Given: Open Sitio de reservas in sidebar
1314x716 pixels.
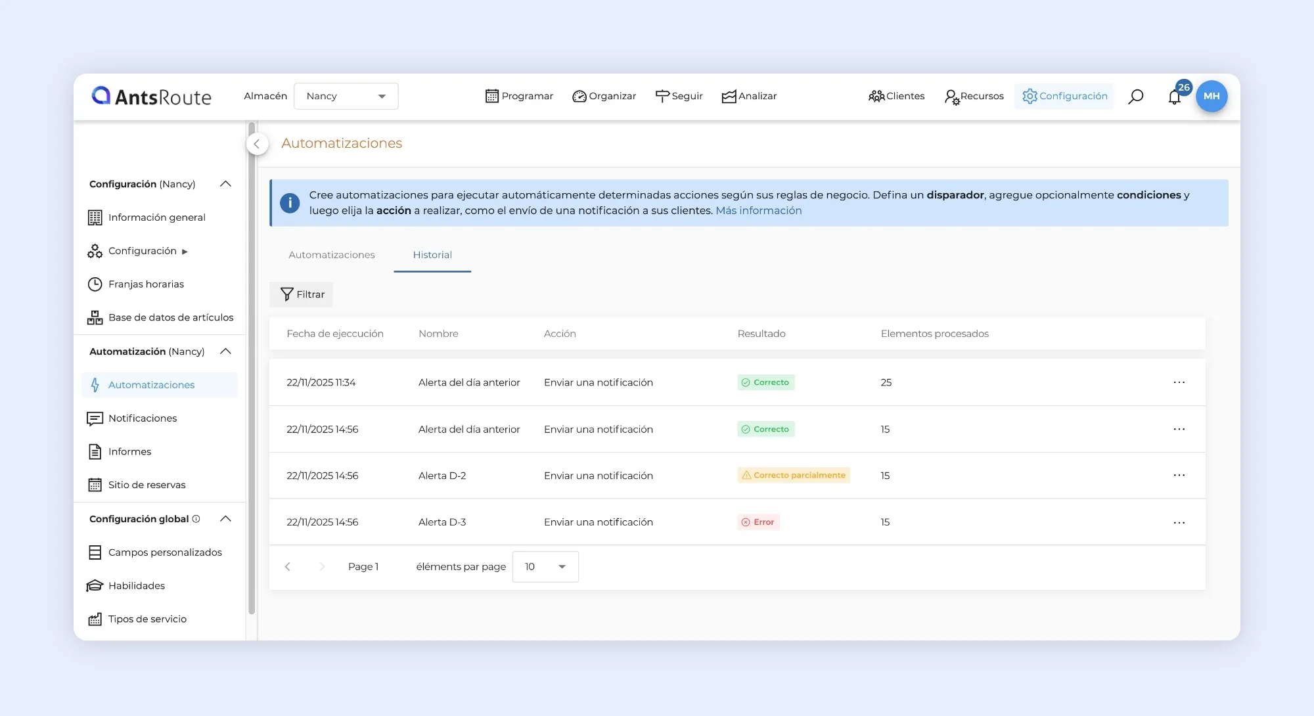Looking at the screenshot, I should (137, 485).
